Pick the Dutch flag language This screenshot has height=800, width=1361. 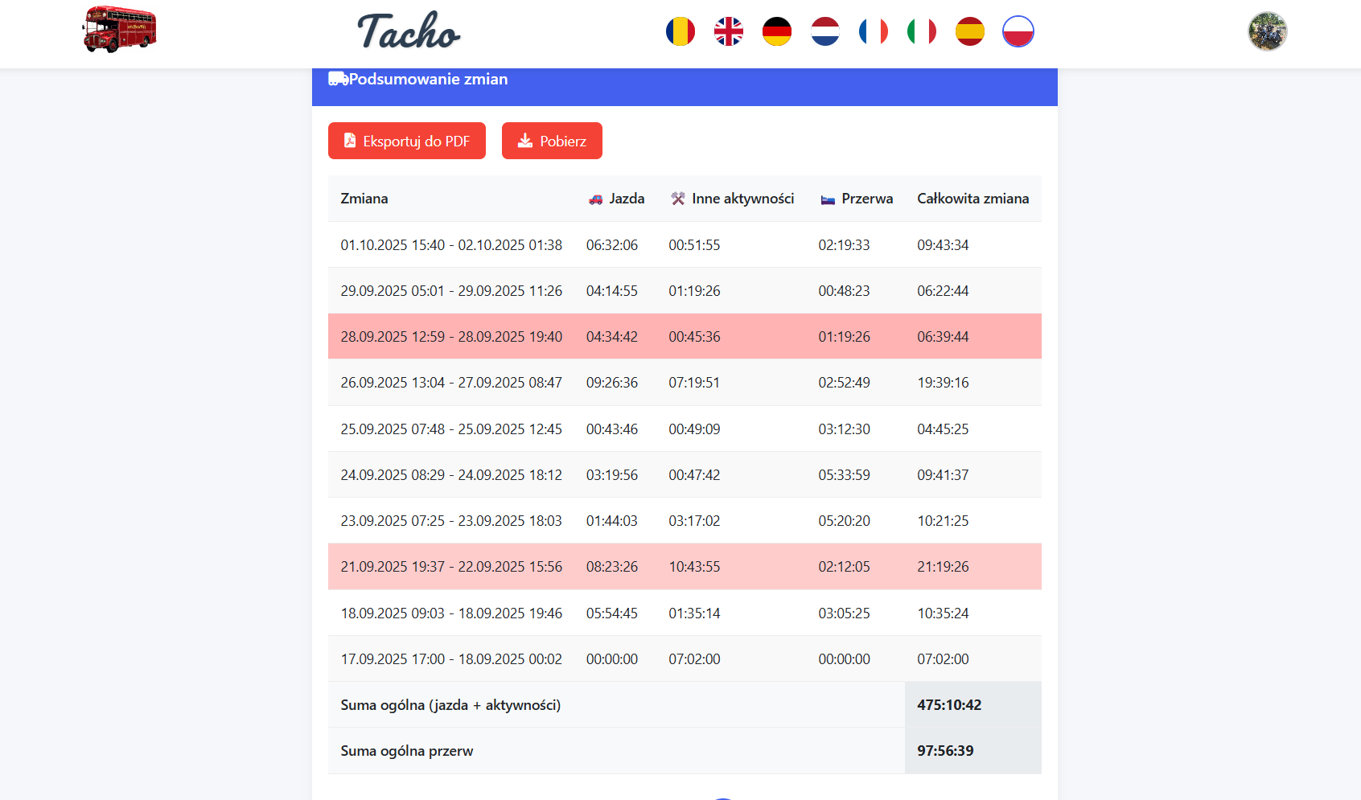coord(824,32)
